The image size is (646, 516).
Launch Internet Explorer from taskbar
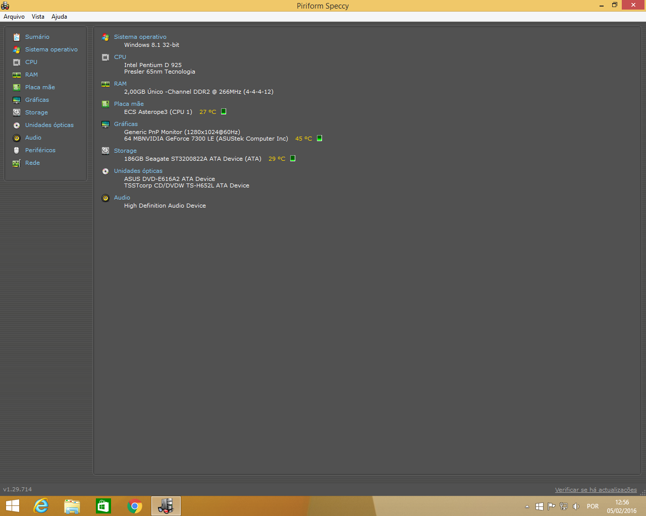[41, 506]
